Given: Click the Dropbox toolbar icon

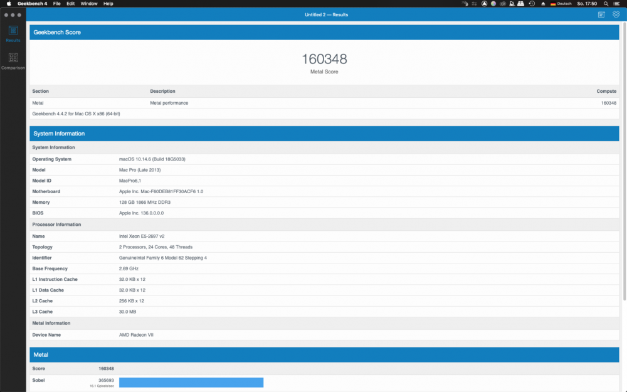Looking at the screenshot, I should click(616, 14).
